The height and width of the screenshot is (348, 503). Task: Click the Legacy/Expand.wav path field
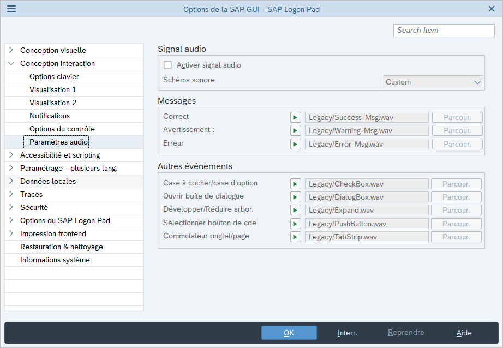367,210
